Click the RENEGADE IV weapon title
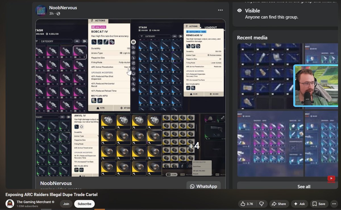 (195, 35)
